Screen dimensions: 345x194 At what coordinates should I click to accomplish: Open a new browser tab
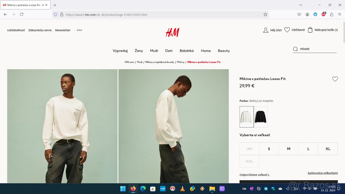tap(55, 5)
